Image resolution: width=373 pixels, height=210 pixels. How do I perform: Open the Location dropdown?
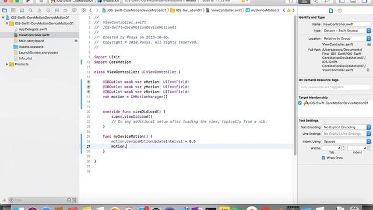pos(346,38)
